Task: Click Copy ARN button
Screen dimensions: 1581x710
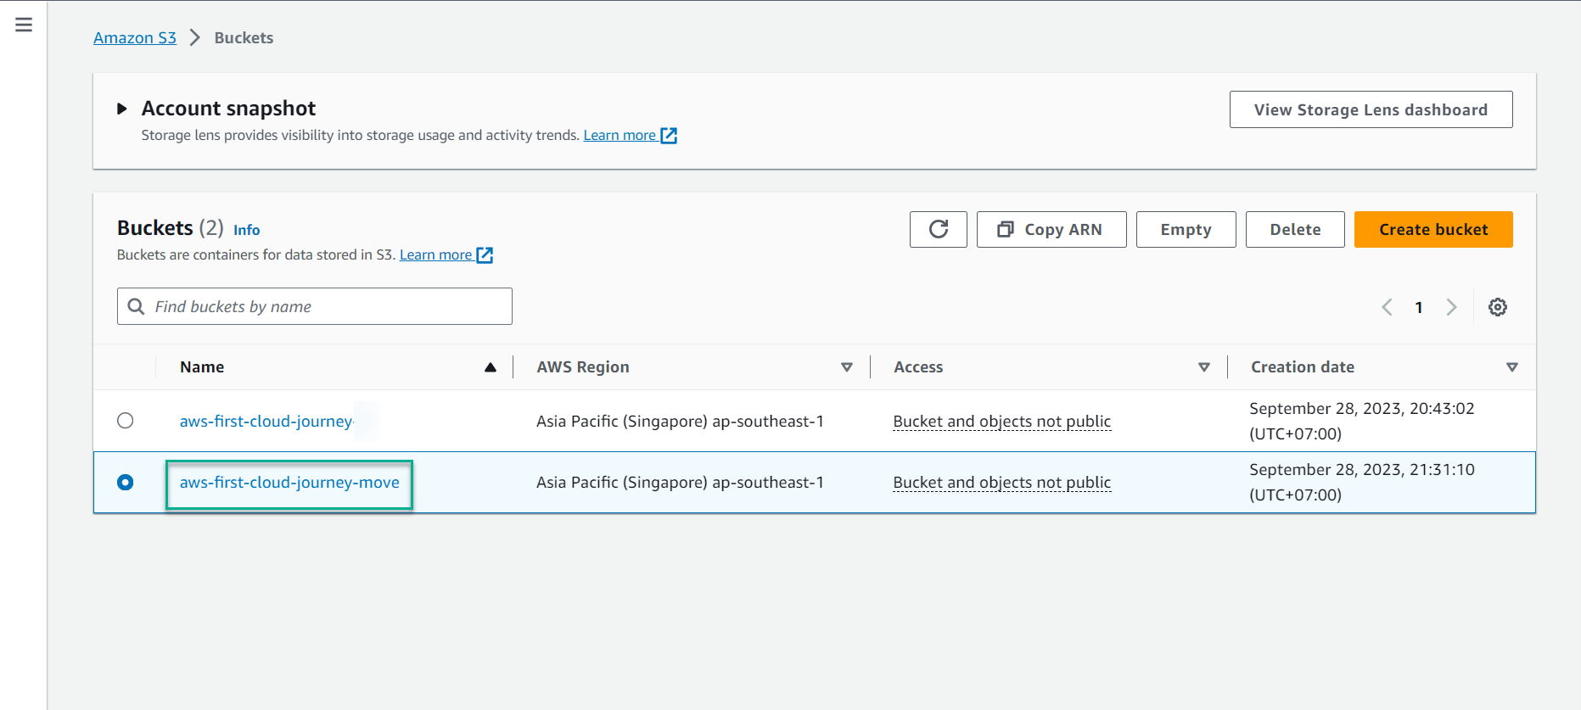Action: coord(1051,229)
